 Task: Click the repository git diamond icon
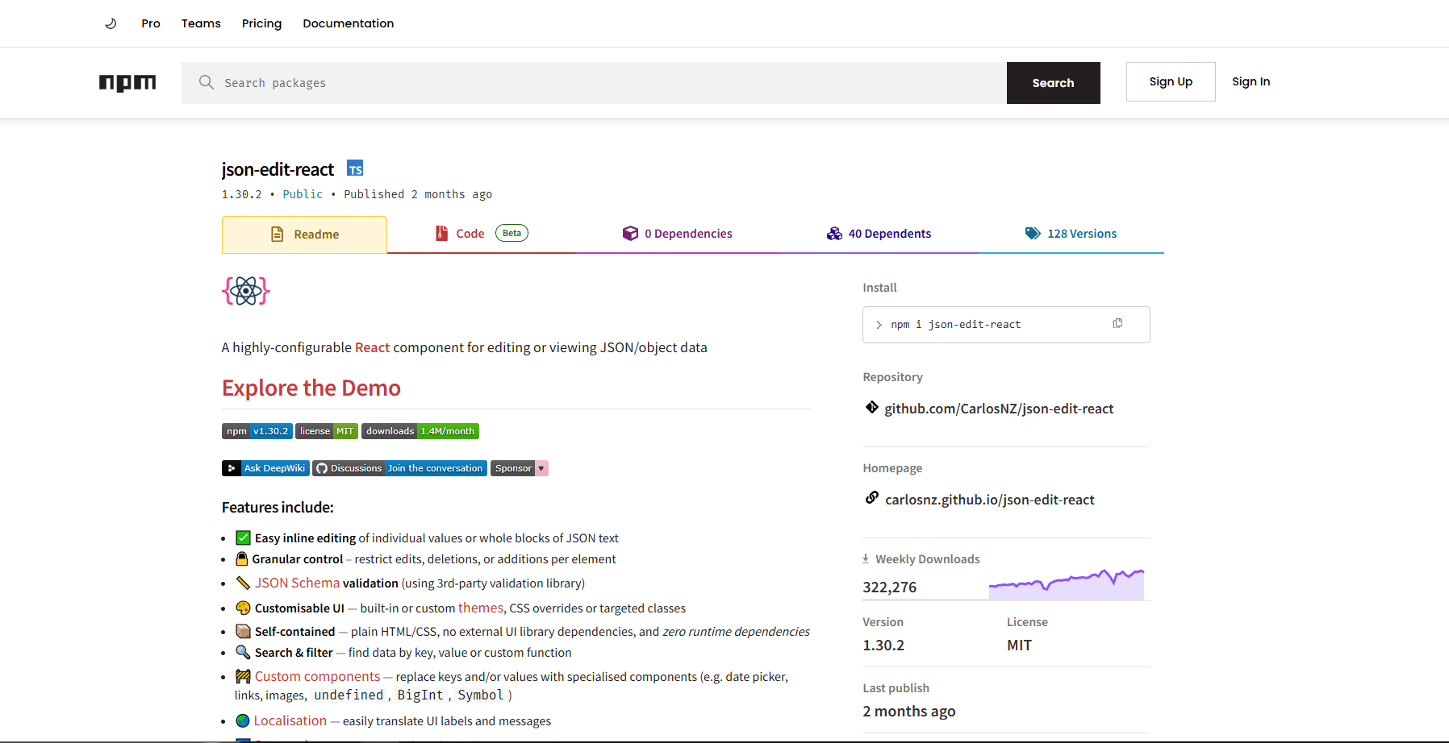pos(872,407)
